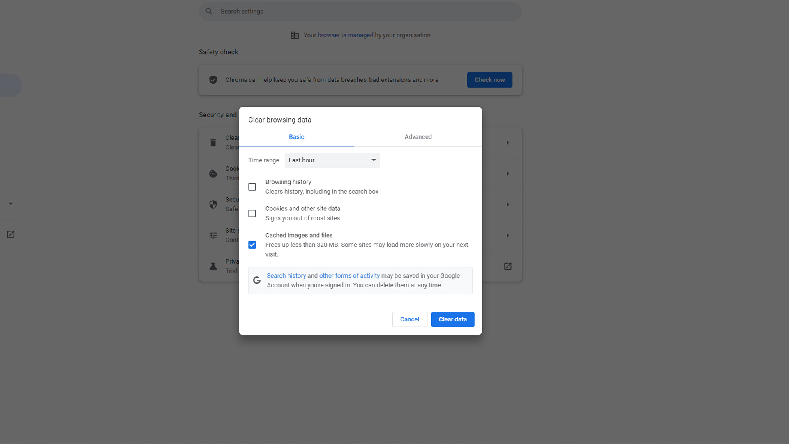
Task: Click the open-in-new icon in left sidebar
Action: point(11,234)
